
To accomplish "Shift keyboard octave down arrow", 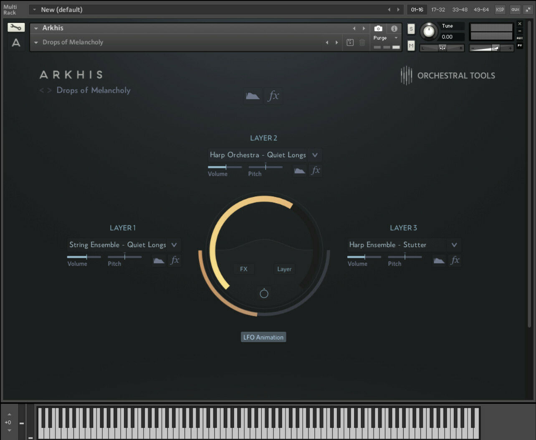I will (x=9, y=430).
